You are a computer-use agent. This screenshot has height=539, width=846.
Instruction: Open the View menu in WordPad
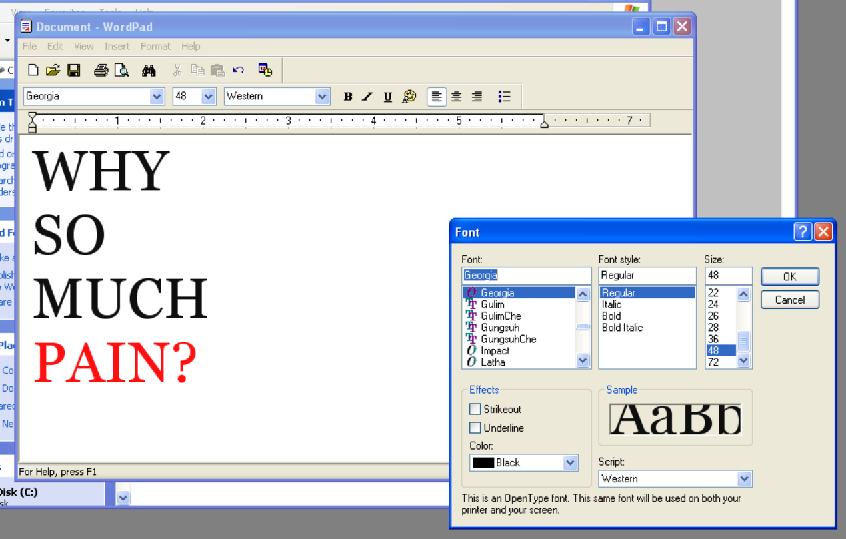pyautogui.click(x=84, y=47)
